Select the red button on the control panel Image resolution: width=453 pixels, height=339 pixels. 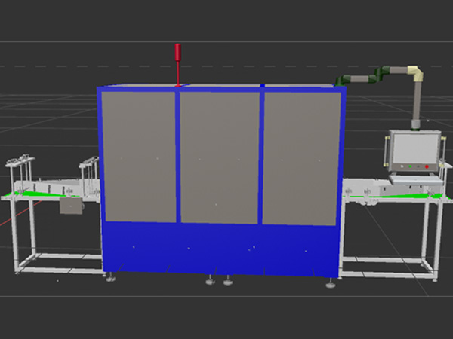coord(427,165)
